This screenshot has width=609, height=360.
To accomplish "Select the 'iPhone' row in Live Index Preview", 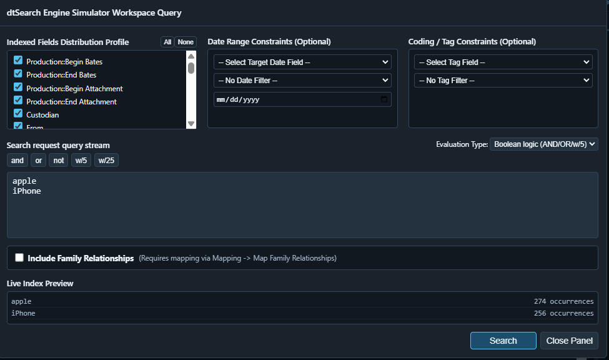I will (302, 313).
